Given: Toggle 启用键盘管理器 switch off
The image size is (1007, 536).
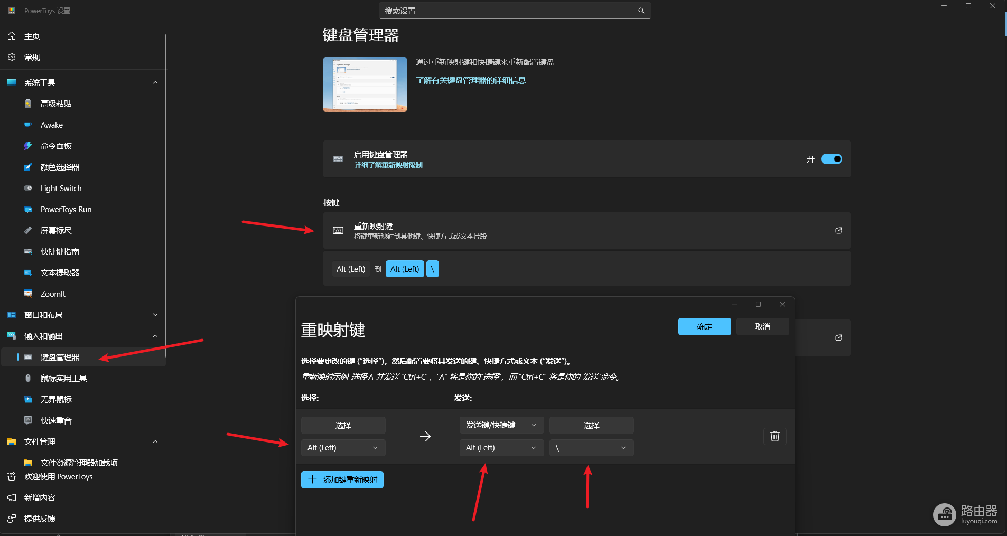Looking at the screenshot, I should (x=832, y=159).
